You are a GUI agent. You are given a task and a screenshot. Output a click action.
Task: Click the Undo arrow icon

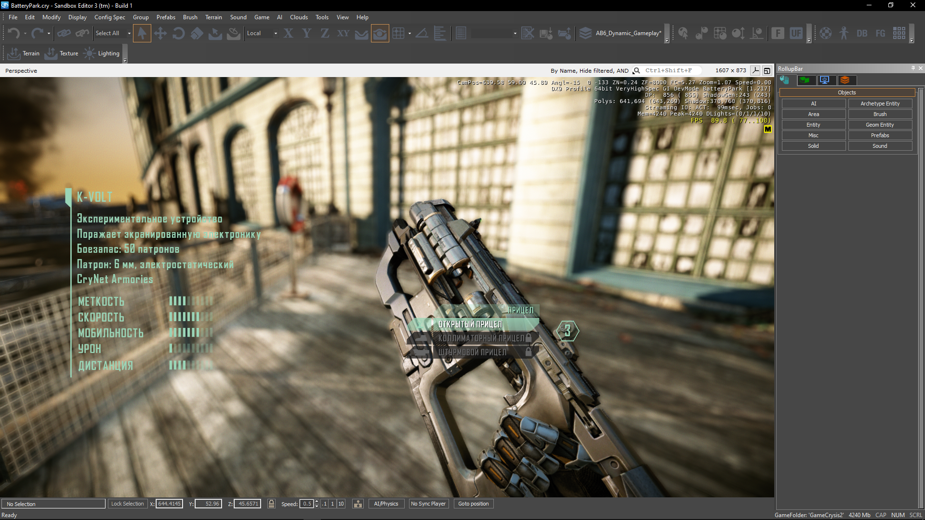pyautogui.click(x=13, y=33)
